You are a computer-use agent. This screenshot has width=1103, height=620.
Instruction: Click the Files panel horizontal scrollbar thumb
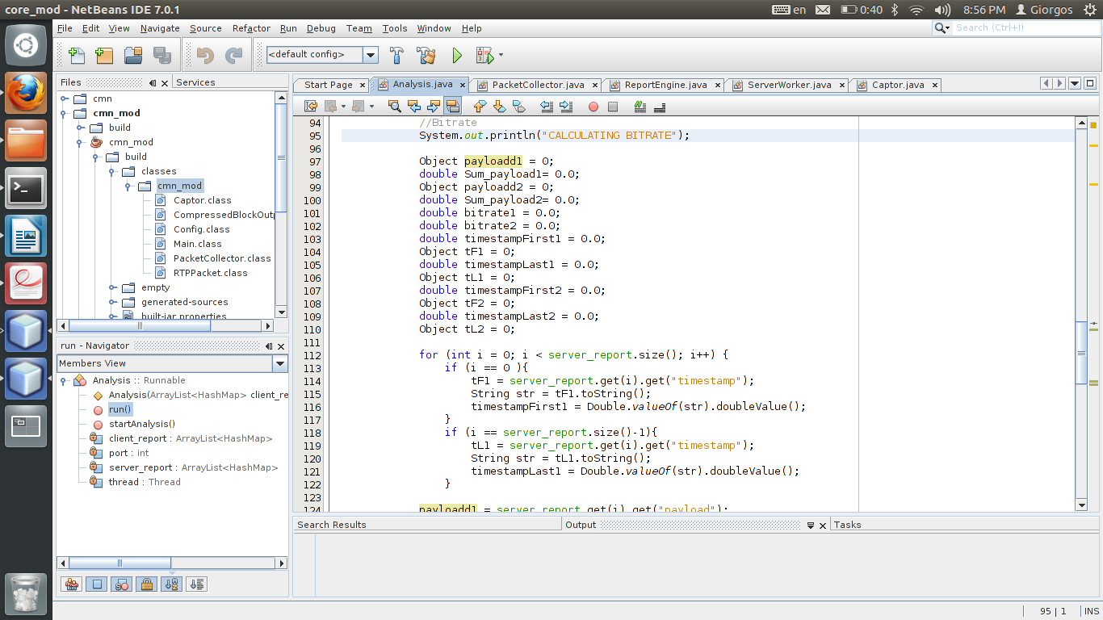[x=140, y=326]
